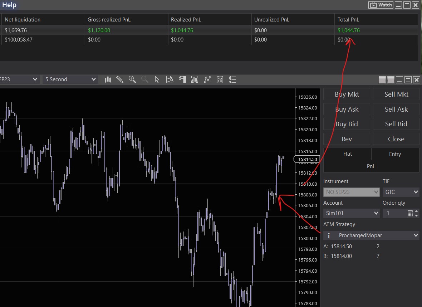The height and width of the screenshot is (307, 422).
Task: Sort by Unrealized PnL column header
Action: coord(293,20)
